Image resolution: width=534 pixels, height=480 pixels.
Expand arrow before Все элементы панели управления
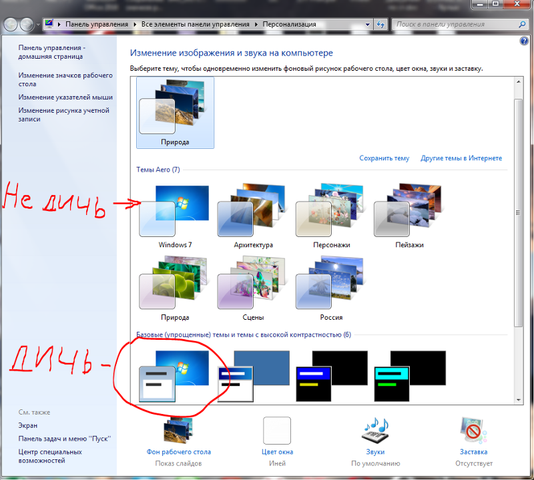tap(135, 24)
